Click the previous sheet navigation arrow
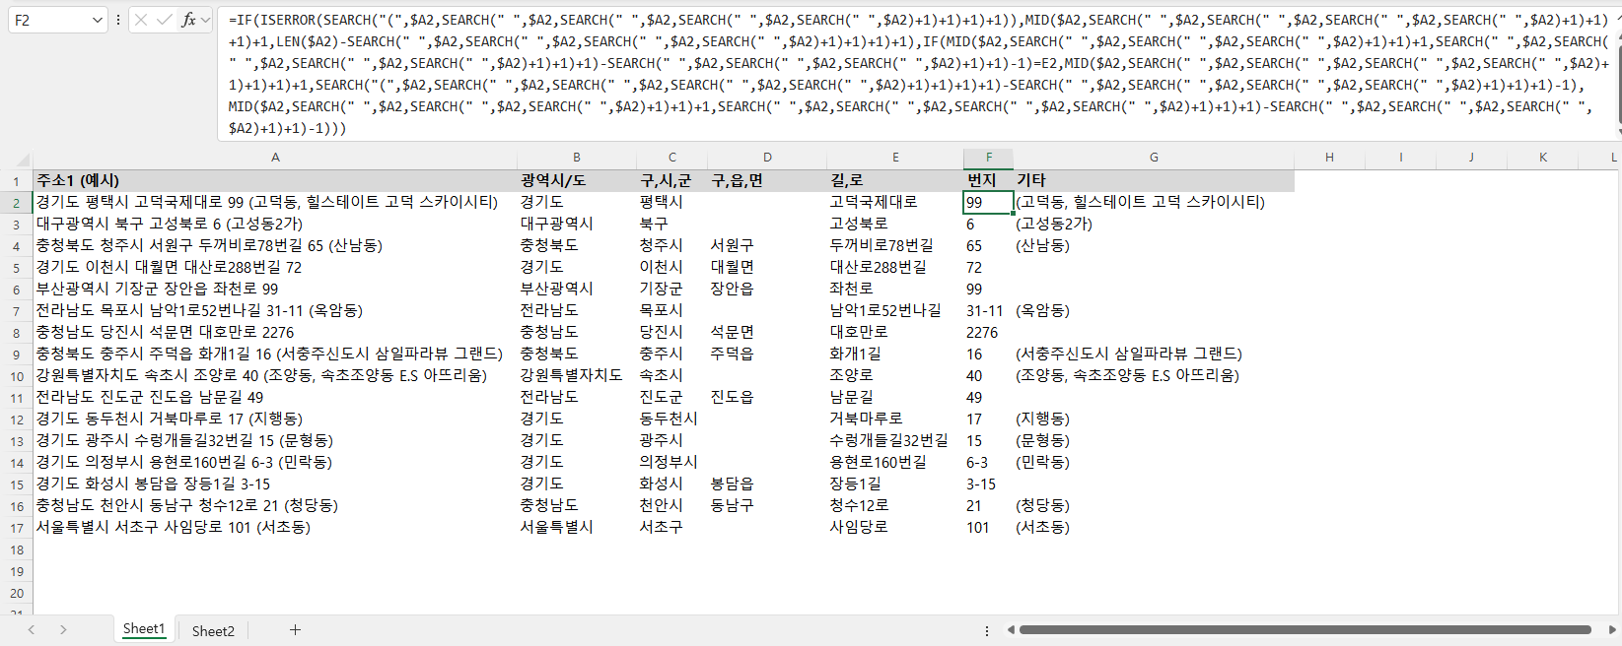 pos(32,630)
